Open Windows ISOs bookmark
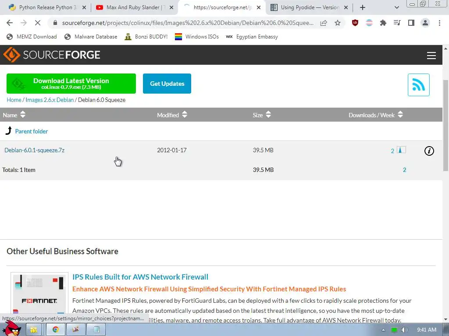Viewport: 449px width, 336px height. pyautogui.click(x=197, y=37)
